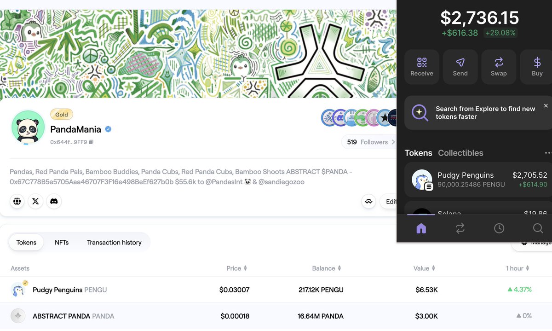This screenshot has height=331, width=552.
Task: Open PandaMania Discord link
Action: [54, 201]
